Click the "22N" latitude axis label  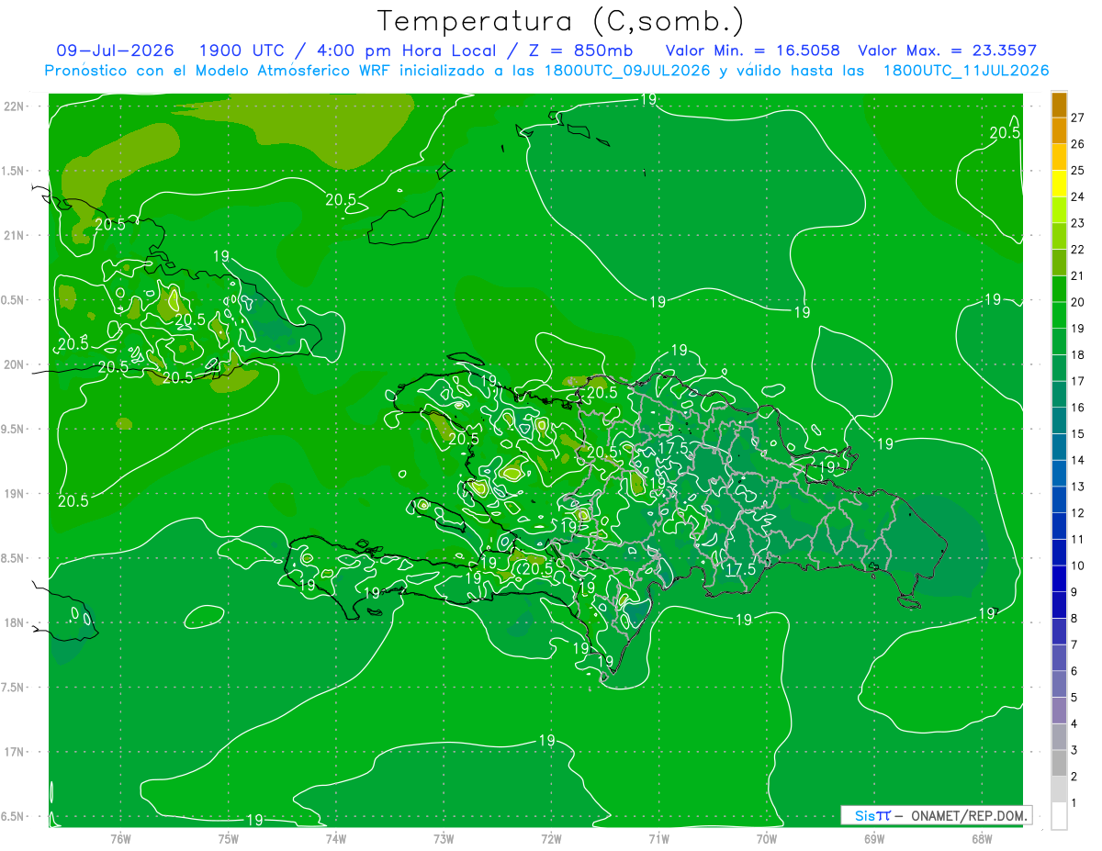coord(15,106)
